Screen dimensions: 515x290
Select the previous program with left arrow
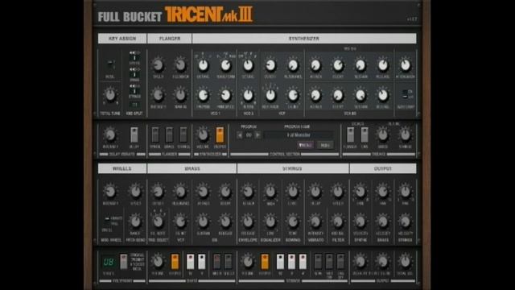(x=240, y=135)
